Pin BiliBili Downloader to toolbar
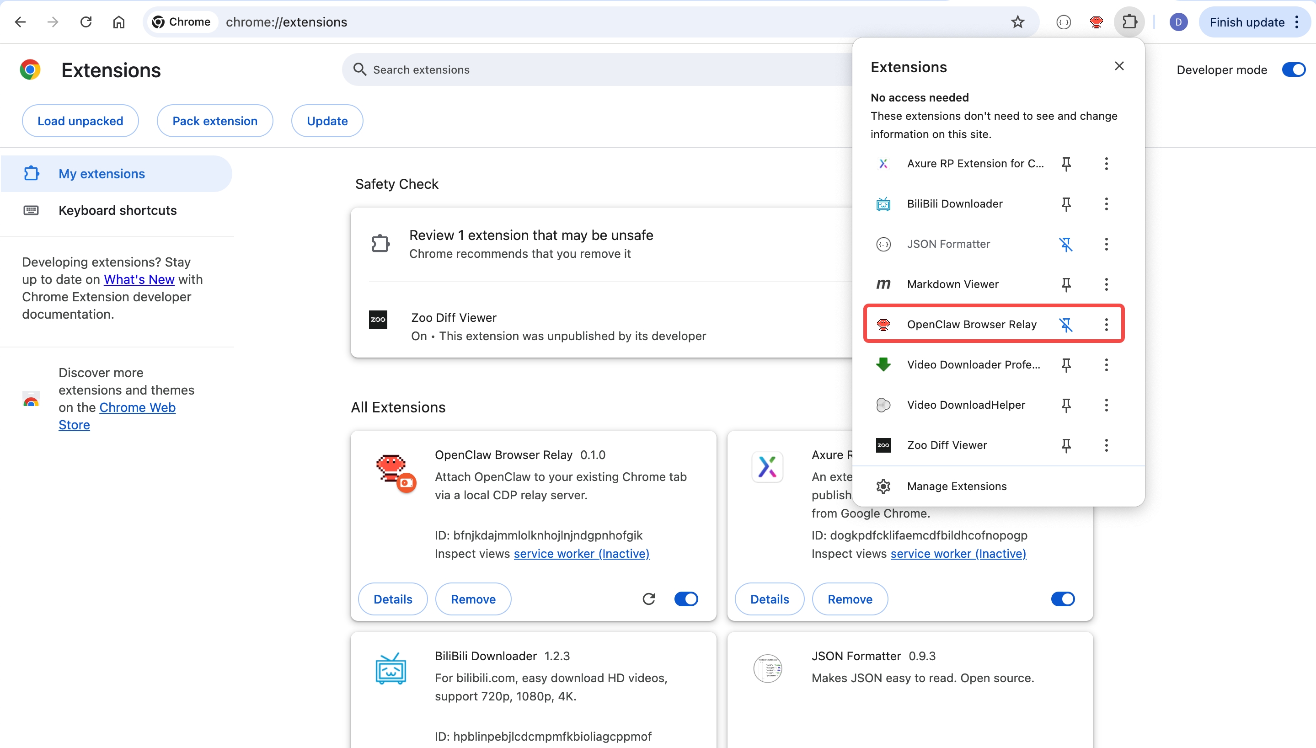 click(x=1066, y=204)
